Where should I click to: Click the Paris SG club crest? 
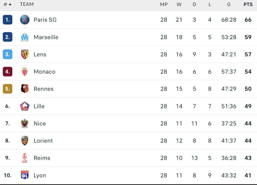[x=25, y=20]
